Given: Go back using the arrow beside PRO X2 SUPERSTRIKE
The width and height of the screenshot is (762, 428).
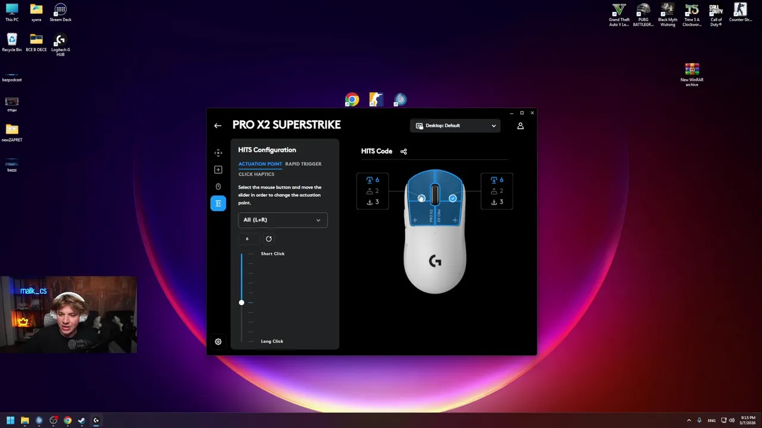Looking at the screenshot, I should click(218, 125).
